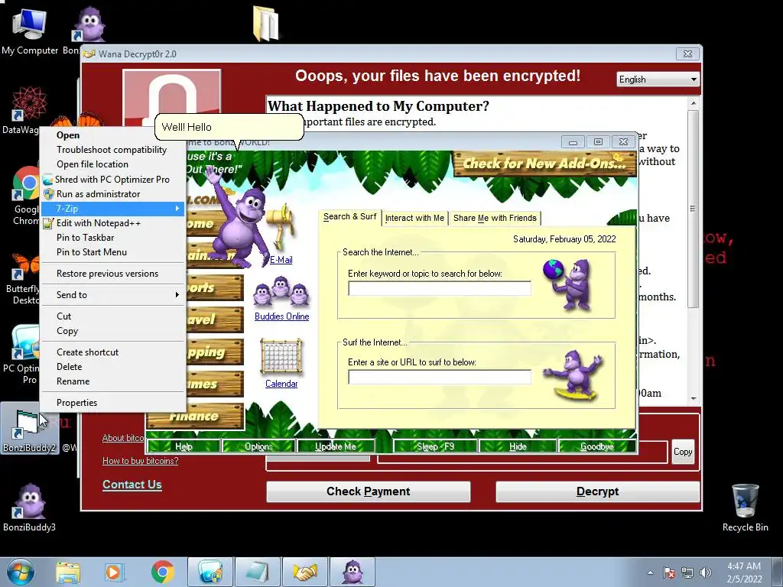Click the Options button in BonziBuddy

[x=258, y=446]
